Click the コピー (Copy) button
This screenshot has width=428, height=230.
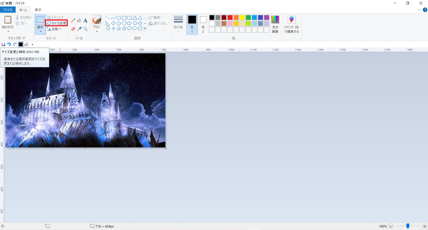(21, 23)
